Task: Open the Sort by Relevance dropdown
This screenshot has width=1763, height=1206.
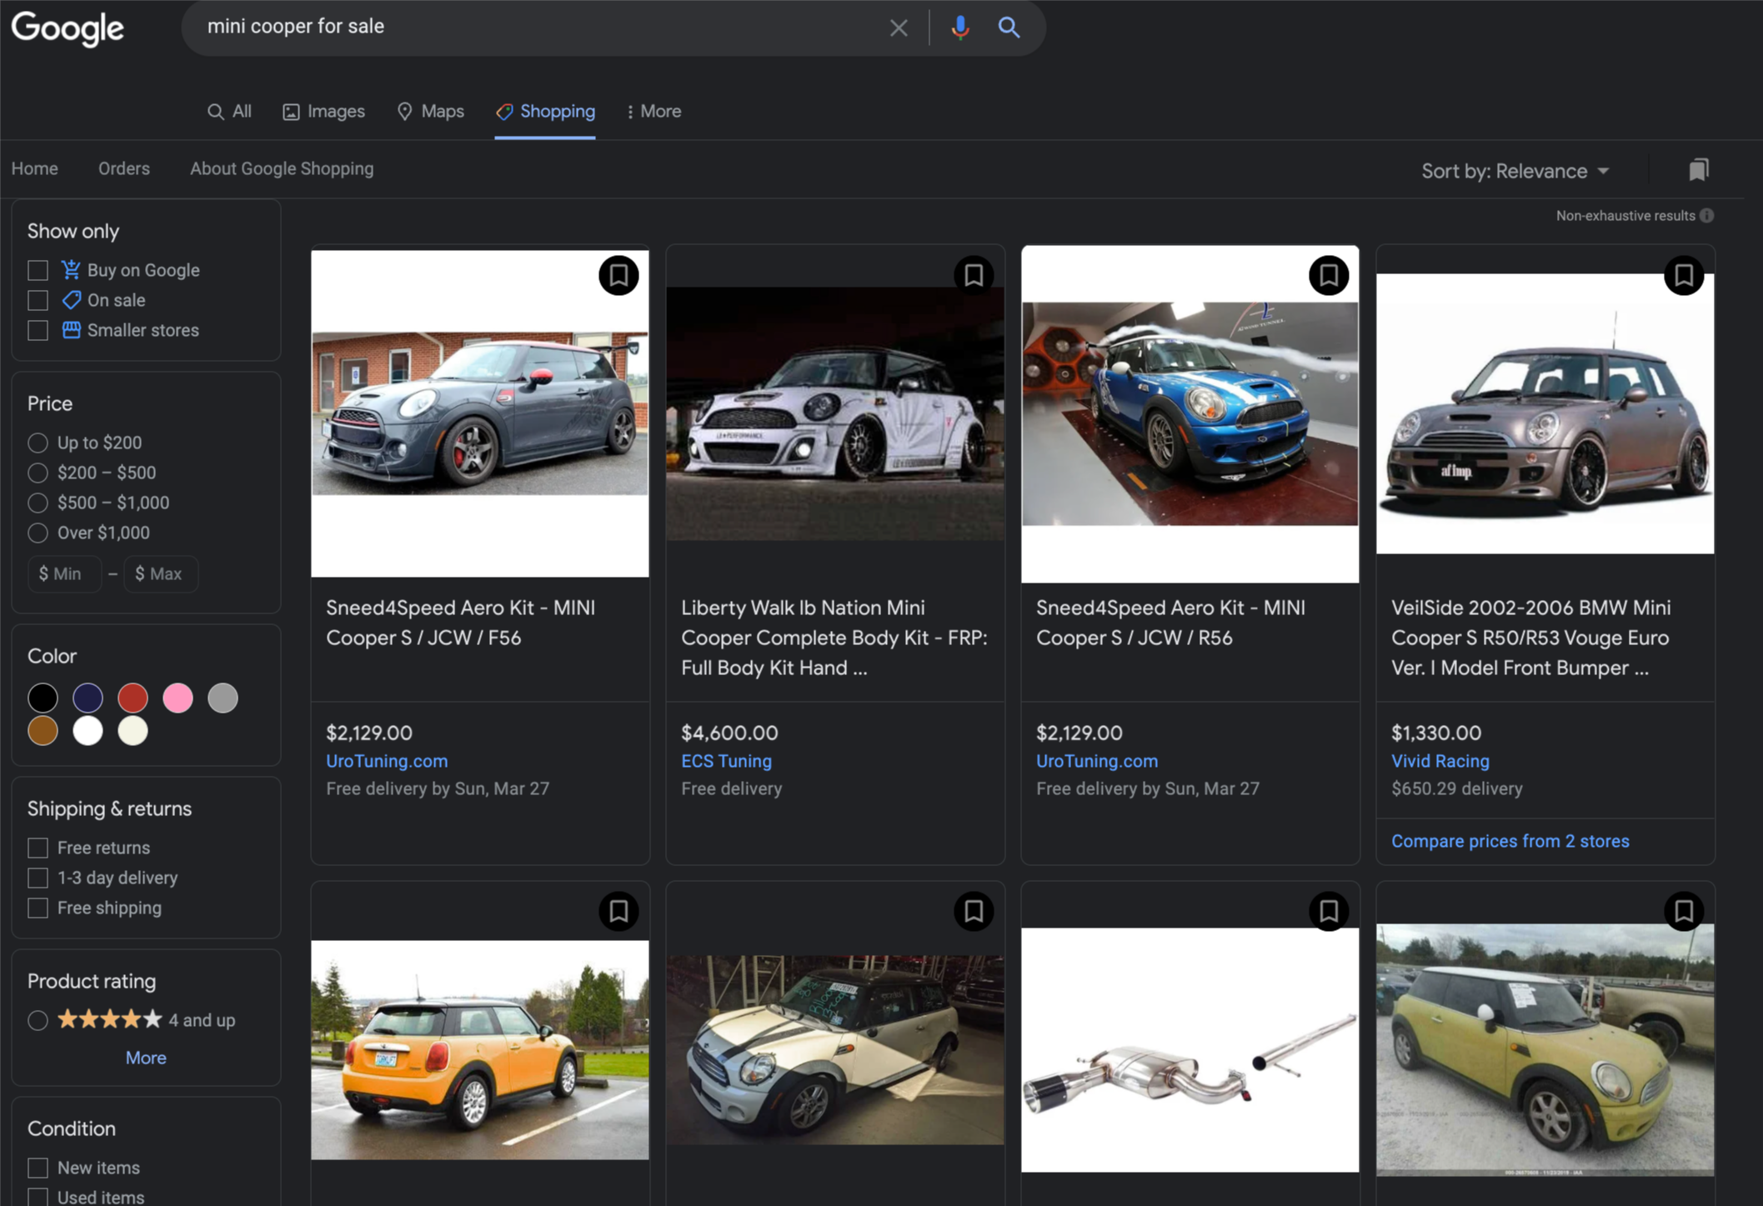Action: [x=1515, y=171]
